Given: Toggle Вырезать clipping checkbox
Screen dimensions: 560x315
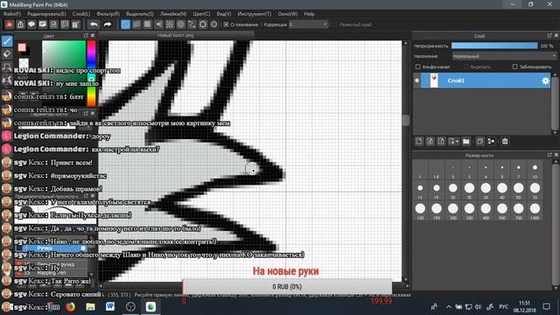Looking at the screenshot, I should pyautogui.click(x=465, y=66).
